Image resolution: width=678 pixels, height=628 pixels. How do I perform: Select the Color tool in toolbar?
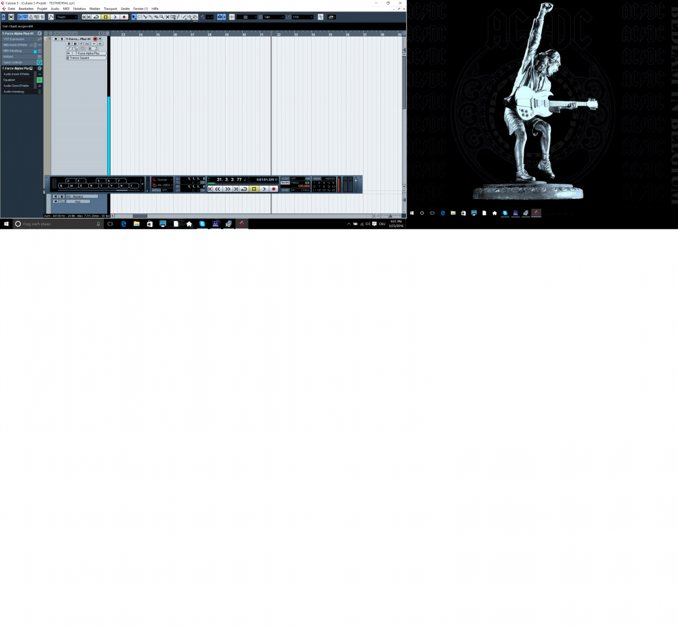195,17
